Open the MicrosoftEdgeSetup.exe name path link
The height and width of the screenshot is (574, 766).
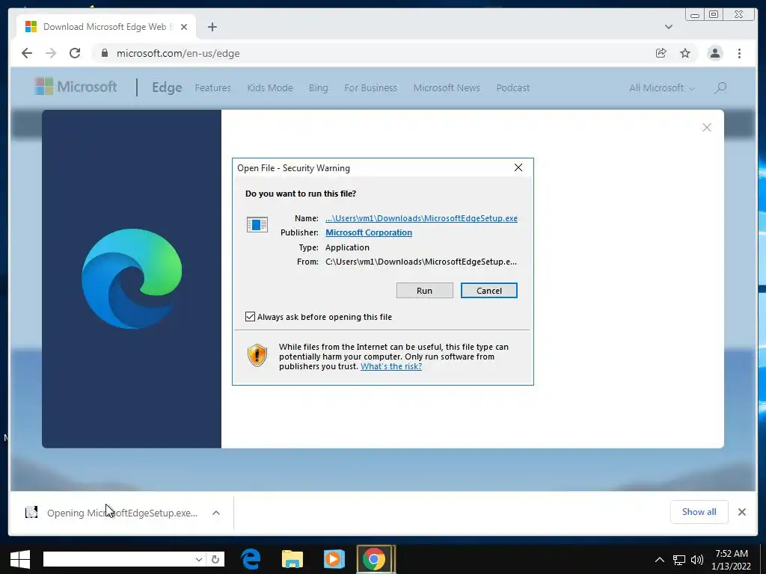422,218
